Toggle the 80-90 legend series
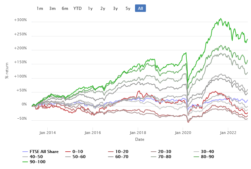 pyautogui.click(x=204, y=157)
